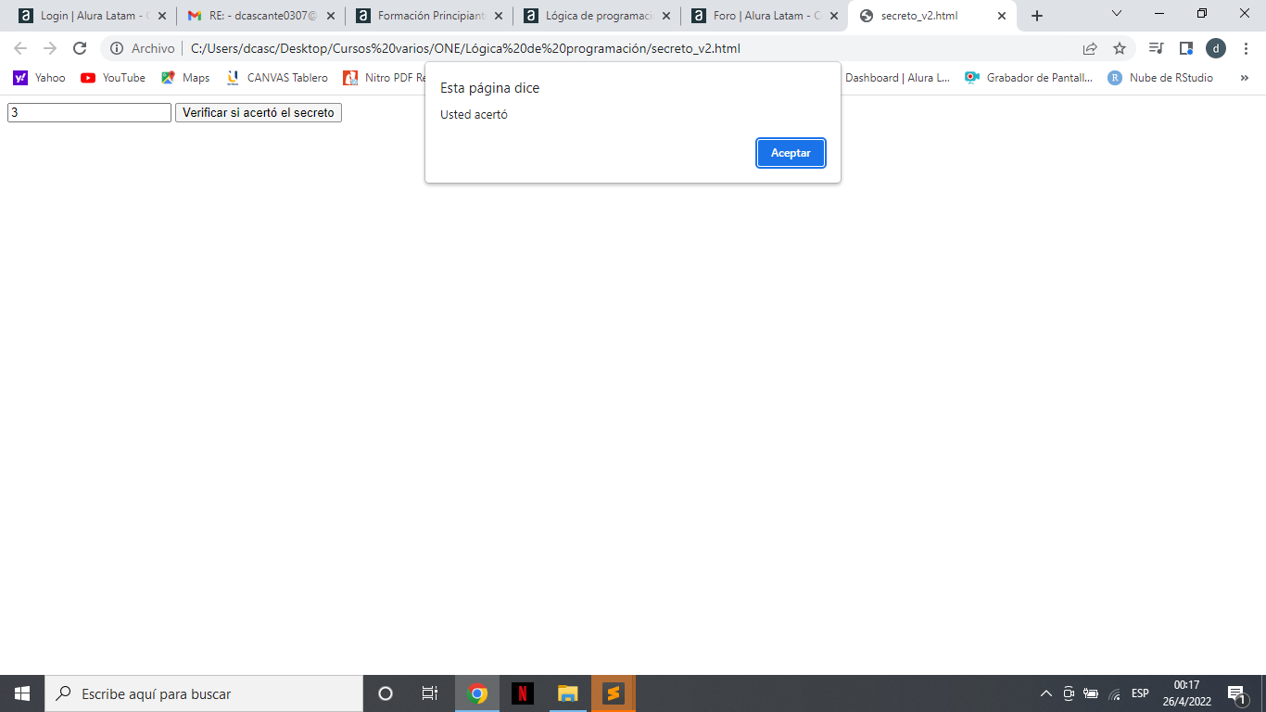Viewport: 1266px width, 712px height.
Task: Open the CANVAS Tablero bookmark
Action: [x=276, y=78]
